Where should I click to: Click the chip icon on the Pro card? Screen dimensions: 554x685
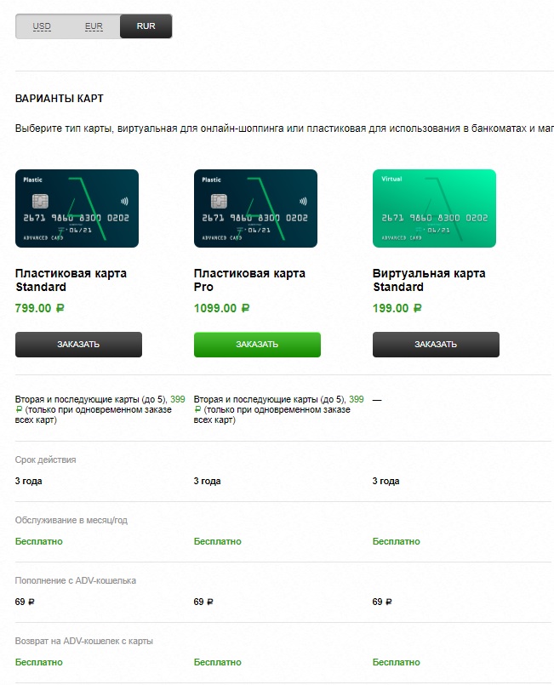(218, 202)
